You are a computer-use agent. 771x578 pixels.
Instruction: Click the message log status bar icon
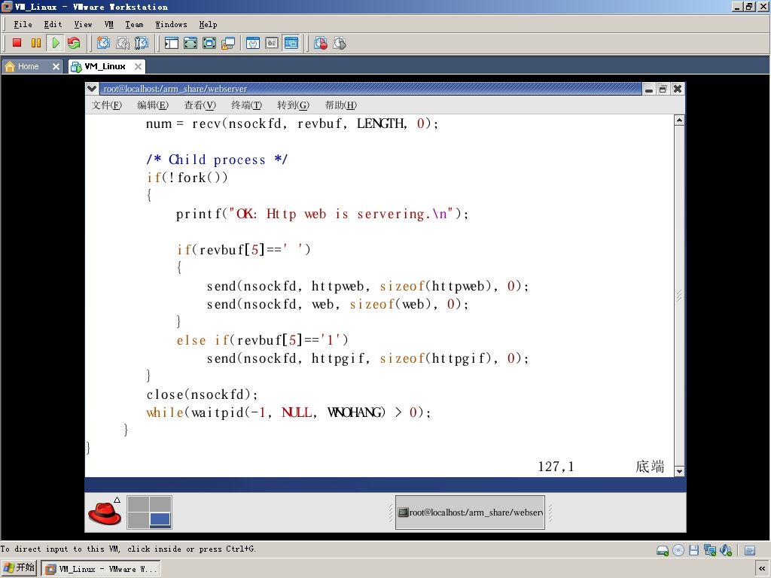[x=750, y=550]
